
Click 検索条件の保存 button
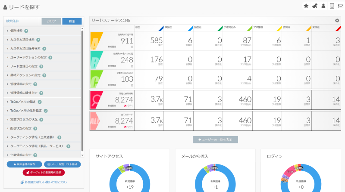pos(24,164)
